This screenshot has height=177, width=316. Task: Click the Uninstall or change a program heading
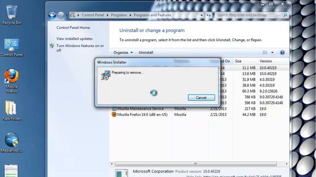(x=152, y=30)
